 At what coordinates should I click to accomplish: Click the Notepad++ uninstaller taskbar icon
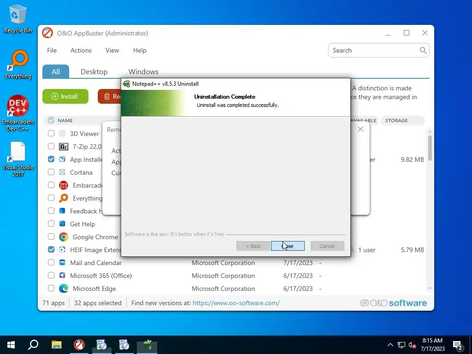click(147, 345)
